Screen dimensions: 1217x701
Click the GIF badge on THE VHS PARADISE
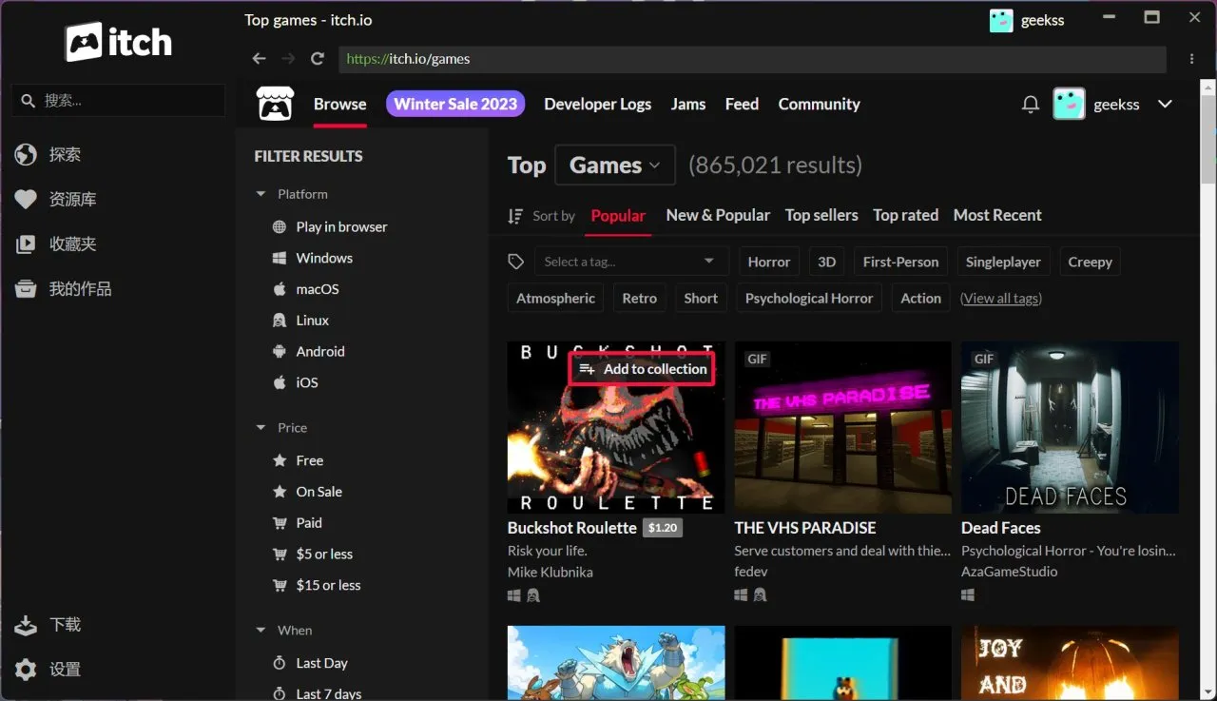point(758,360)
